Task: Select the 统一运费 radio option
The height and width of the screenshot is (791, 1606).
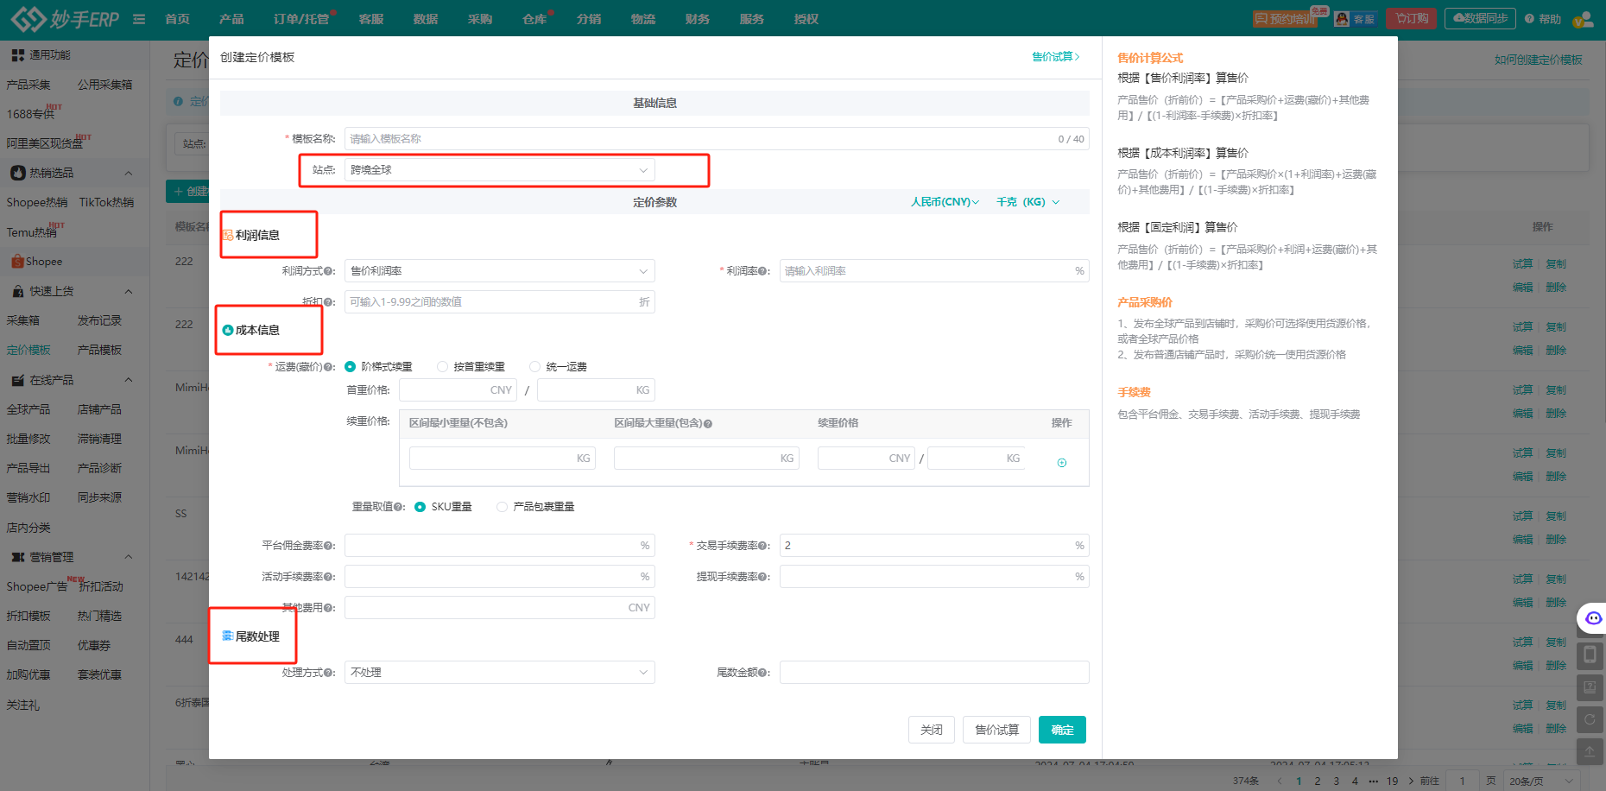Action: click(535, 367)
